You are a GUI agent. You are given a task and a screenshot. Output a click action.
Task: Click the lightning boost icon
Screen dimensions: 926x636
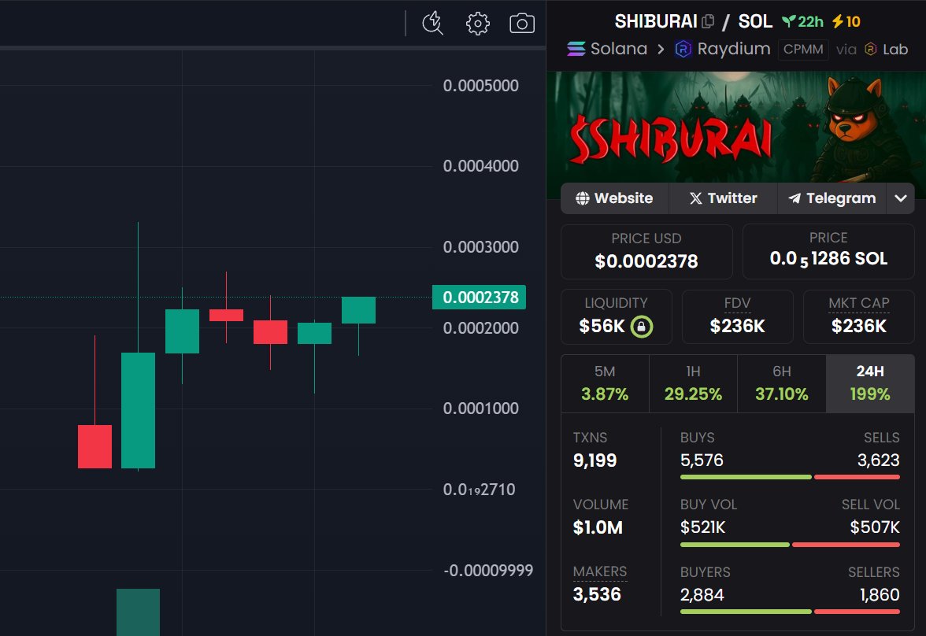(x=838, y=22)
